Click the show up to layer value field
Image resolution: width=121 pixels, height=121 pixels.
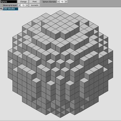pos(23,5)
